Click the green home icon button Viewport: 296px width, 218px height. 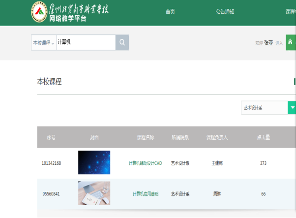click(291, 42)
